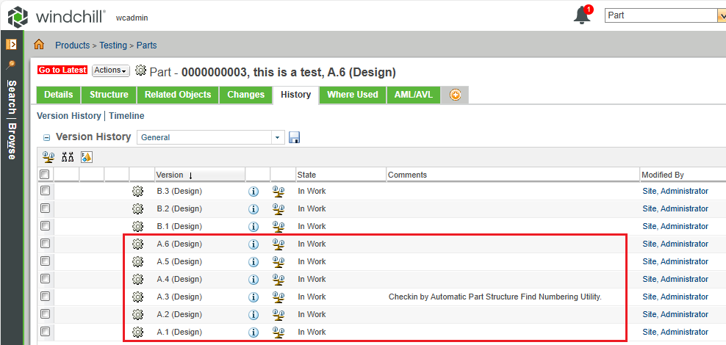This screenshot has width=726, height=345.
Task: Add a new tab with plus icon
Action: [455, 95]
